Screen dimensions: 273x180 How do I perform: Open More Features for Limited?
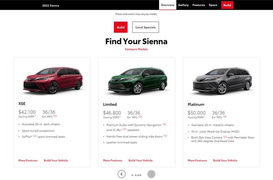[x=113, y=160]
